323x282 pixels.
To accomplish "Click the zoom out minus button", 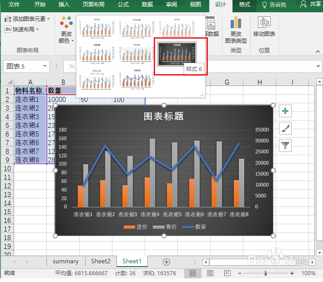I will (x=240, y=273).
